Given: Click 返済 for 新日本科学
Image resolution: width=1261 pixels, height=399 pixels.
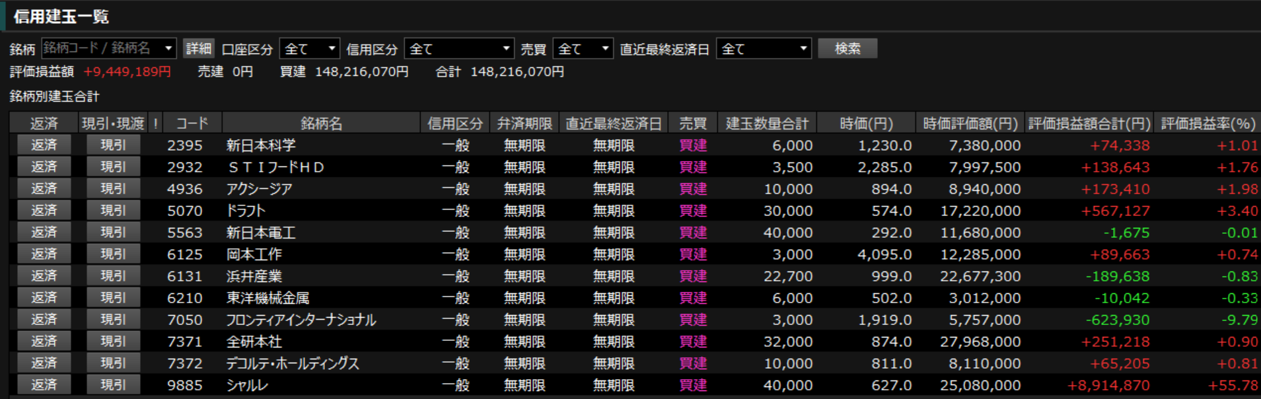Looking at the screenshot, I should coord(44,145).
